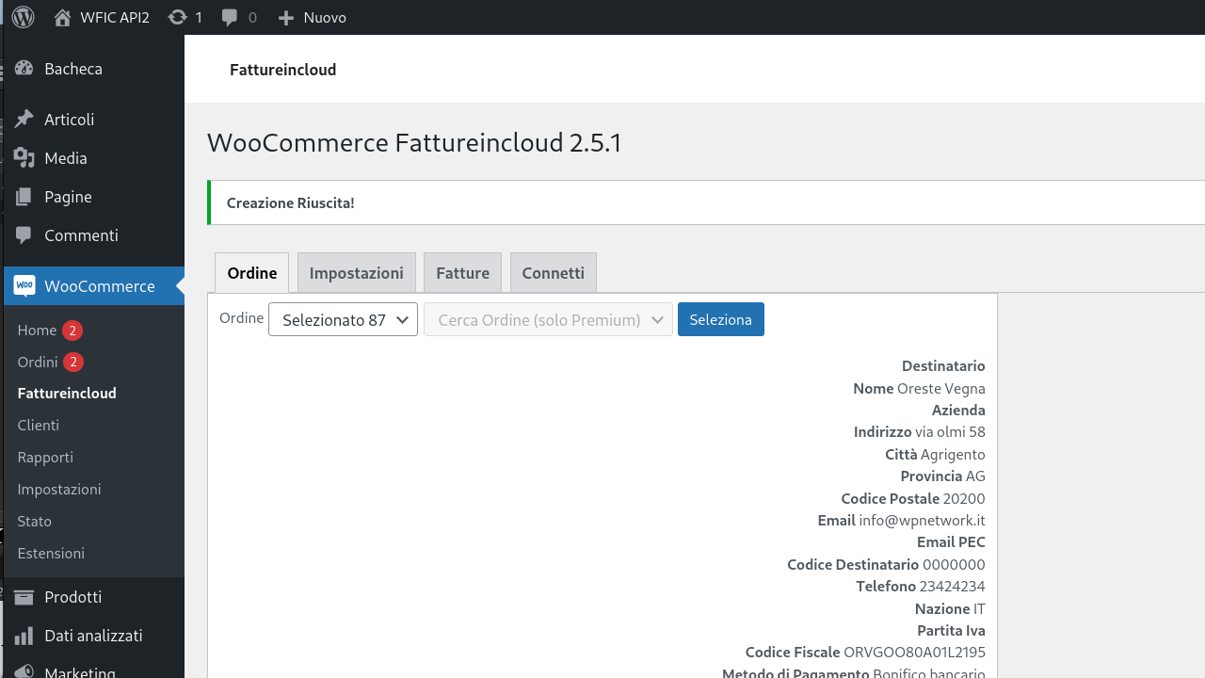Open Stato submenu item
The height and width of the screenshot is (678, 1205).
pyautogui.click(x=34, y=522)
